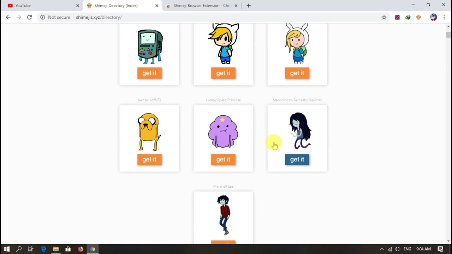Open Windows taskbar search
Screen dimensions: 452x254
click(x=19, y=249)
